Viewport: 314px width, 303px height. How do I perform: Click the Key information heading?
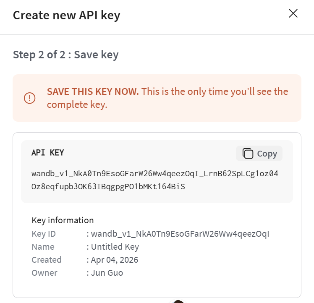pyautogui.click(x=63, y=220)
